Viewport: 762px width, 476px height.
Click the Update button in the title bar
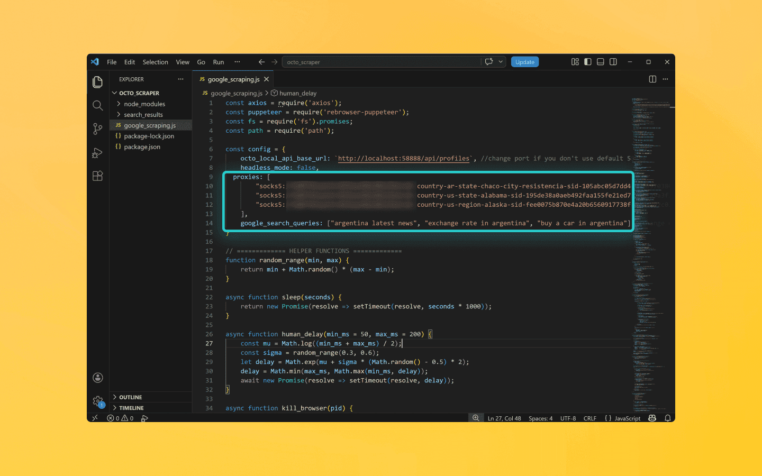pos(524,61)
